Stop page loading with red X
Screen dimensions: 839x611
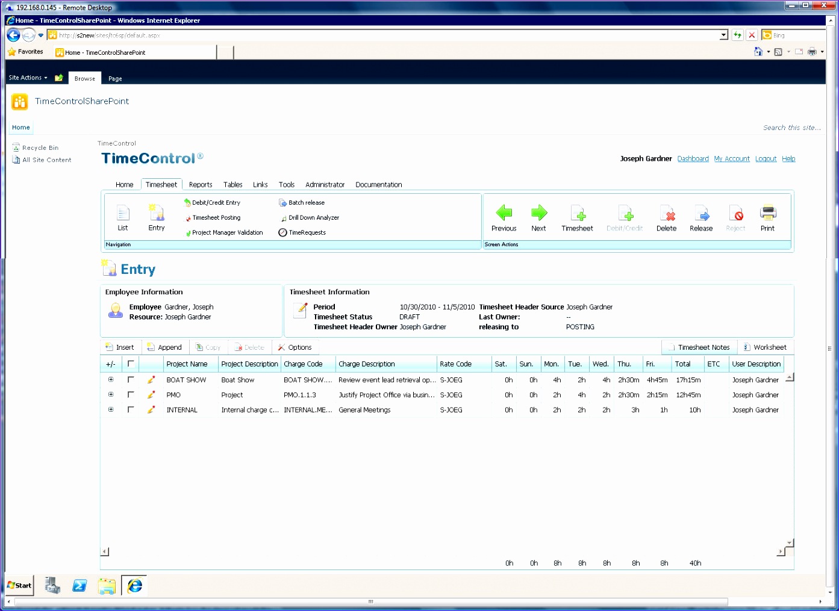752,35
